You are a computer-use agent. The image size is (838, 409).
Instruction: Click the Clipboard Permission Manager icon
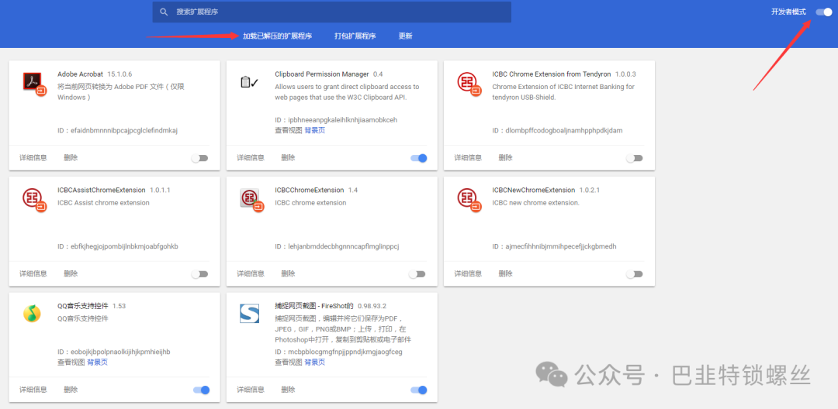click(250, 82)
